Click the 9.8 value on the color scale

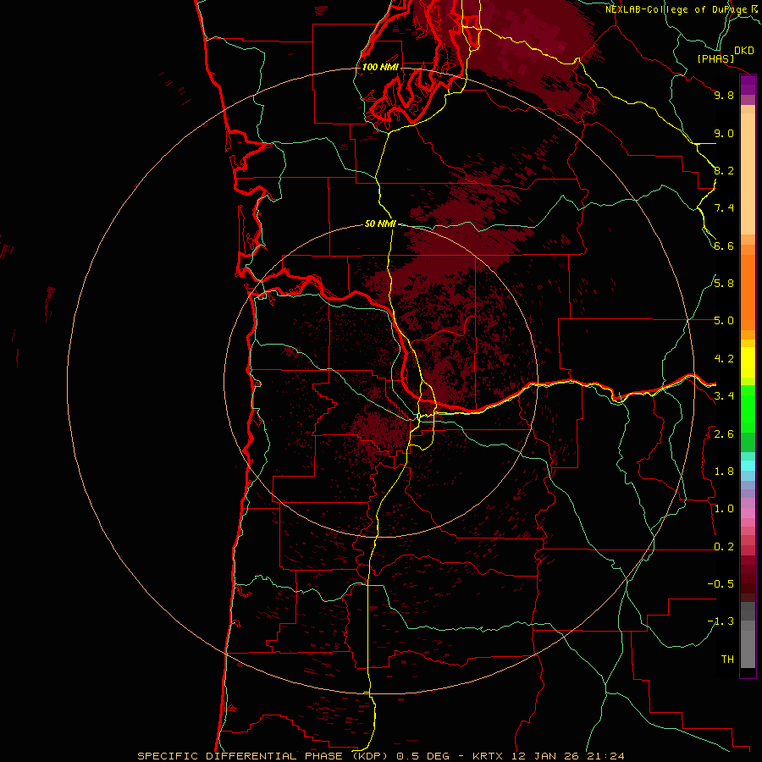(x=724, y=95)
